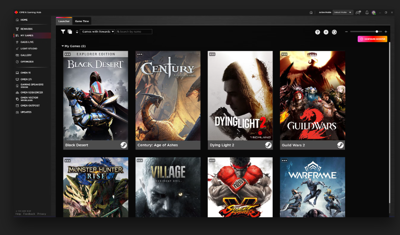Click the Help link at bottom left
This screenshot has width=400, height=235.
18,214
